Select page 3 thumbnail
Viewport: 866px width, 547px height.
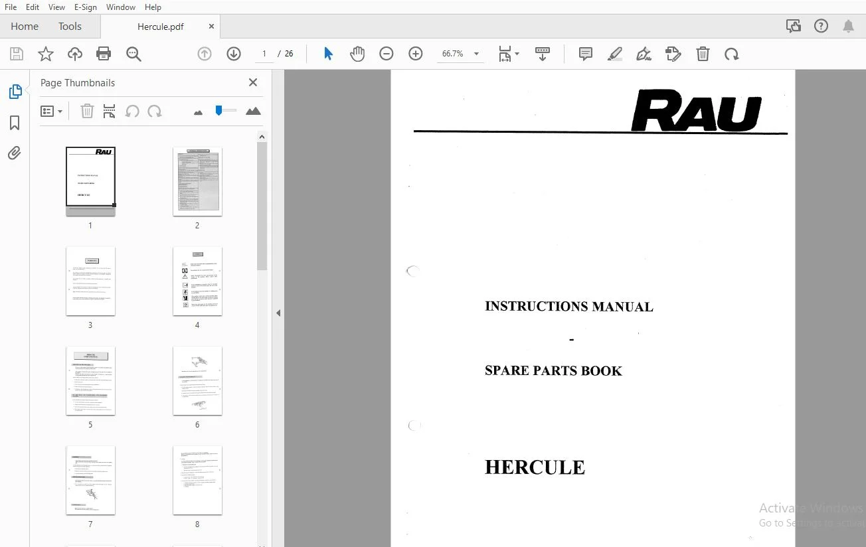click(90, 281)
